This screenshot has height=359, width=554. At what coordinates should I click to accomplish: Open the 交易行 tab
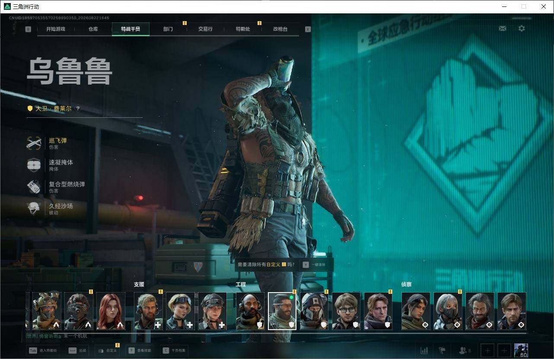(x=205, y=29)
